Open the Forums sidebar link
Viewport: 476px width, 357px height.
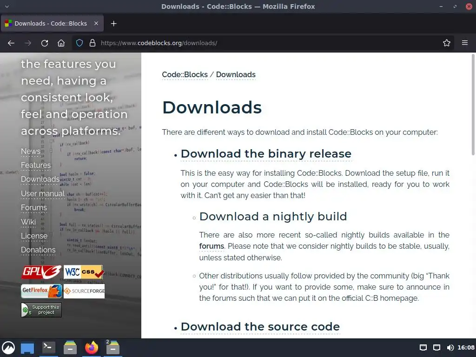pos(34,208)
